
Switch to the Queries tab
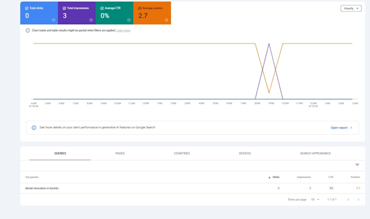(x=60, y=153)
